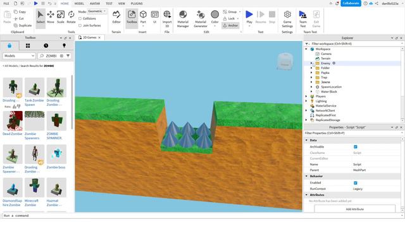Select the Tank Zombie Spawn model
This screenshot has width=405, height=227.
click(34, 92)
